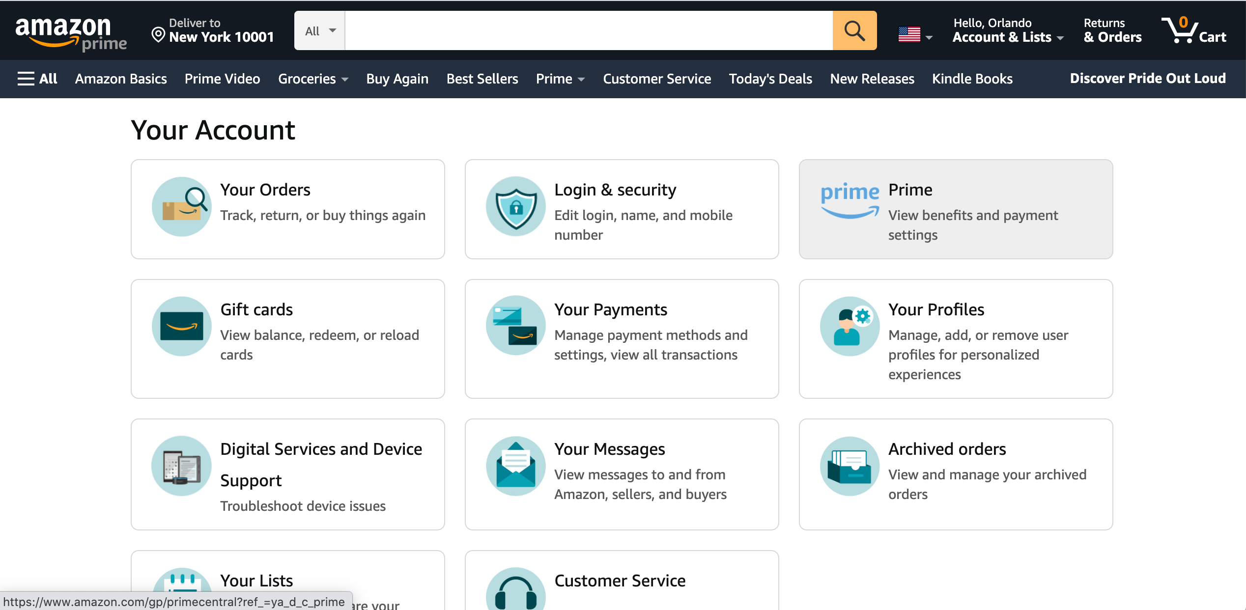Click the Login & security shield icon
The width and height of the screenshot is (1246, 610).
(x=516, y=206)
